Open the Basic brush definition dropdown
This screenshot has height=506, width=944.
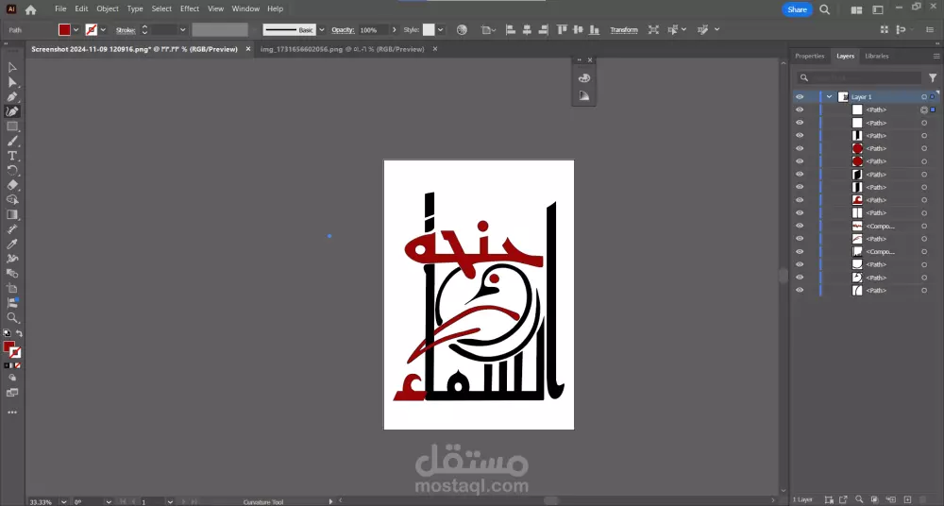(x=322, y=29)
